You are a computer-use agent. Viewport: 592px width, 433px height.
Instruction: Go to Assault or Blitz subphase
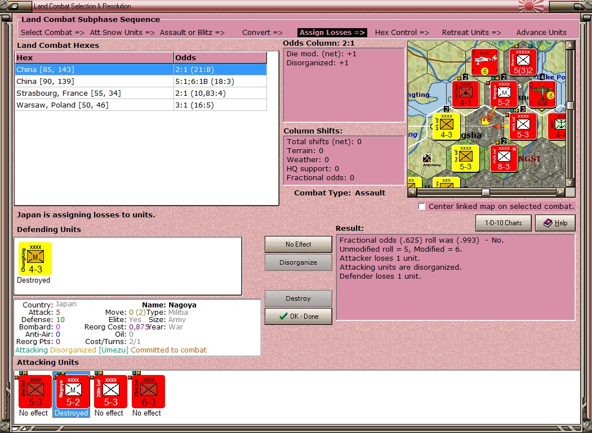tap(192, 33)
